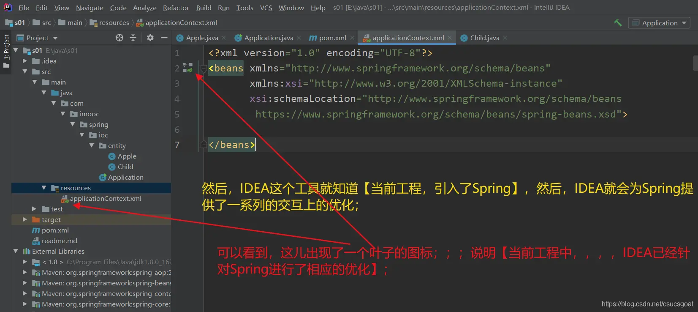This screenshot has width=698, height=312.
Task: Click the IntelliJ IDEA logo icon
Action: [x=8, y=7]
